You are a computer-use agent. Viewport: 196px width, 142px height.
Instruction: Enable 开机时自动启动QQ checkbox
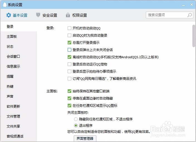click(x=69, y=28)
